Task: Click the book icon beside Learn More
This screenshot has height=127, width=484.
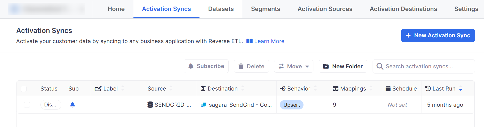Action: click(x=249, y=41)
